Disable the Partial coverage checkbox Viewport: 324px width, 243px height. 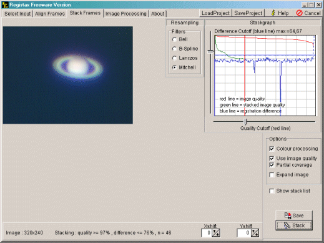[272, 165]
